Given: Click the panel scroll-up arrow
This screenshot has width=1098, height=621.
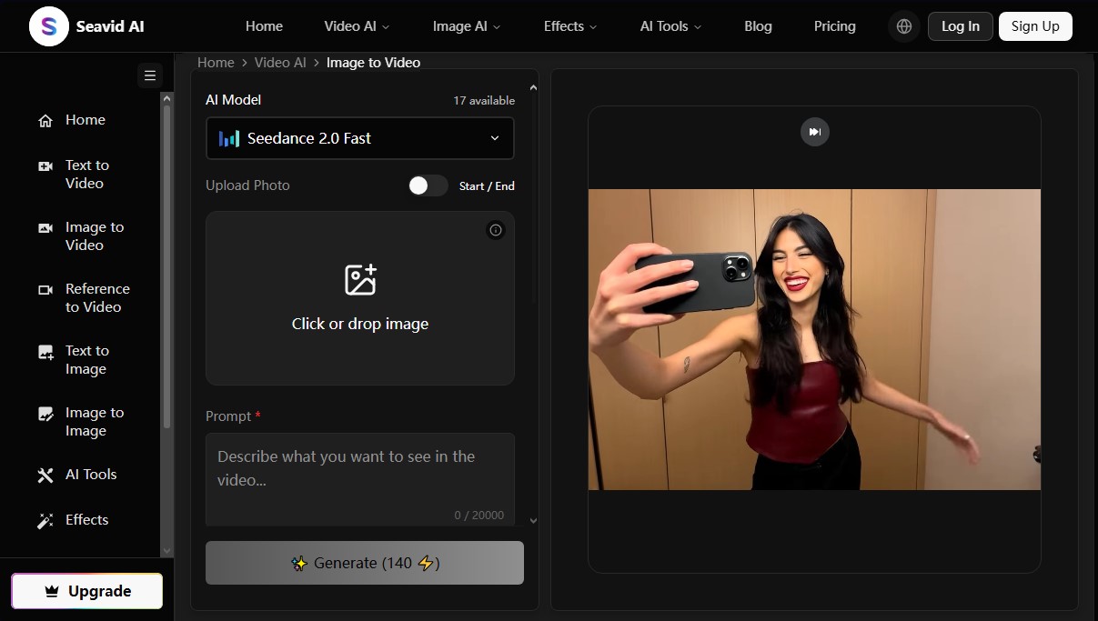Looking at the screenshot, I should point(533,88).
